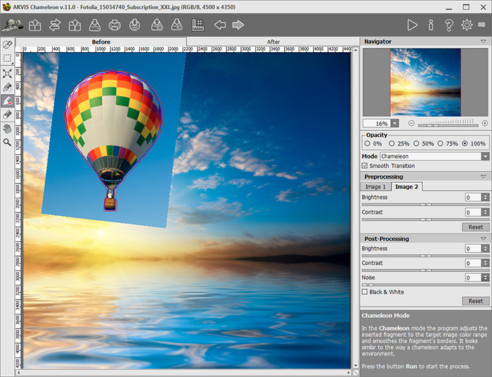The image size is (492, 377).
Task: Click the Post-Processing Contrast slider
Action: coord(425,270)
